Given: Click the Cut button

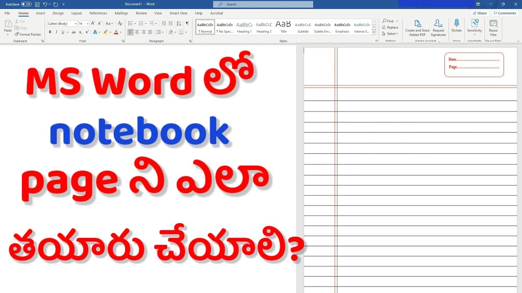Looking at the screenshot, I should tap(20, 21).
